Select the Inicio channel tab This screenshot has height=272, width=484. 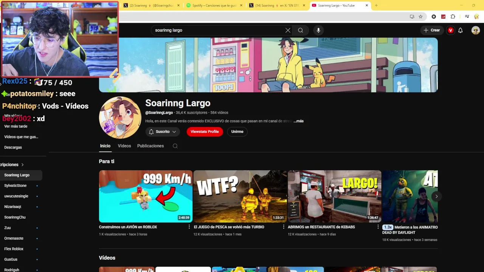105,146
